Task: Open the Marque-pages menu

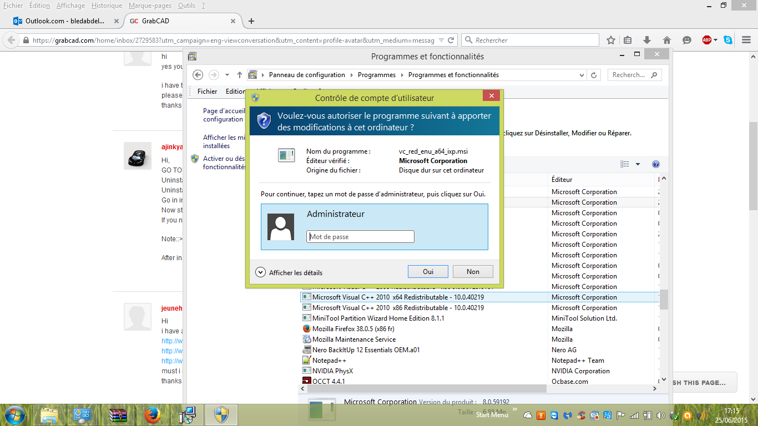Action: click(x=150, y=6)
